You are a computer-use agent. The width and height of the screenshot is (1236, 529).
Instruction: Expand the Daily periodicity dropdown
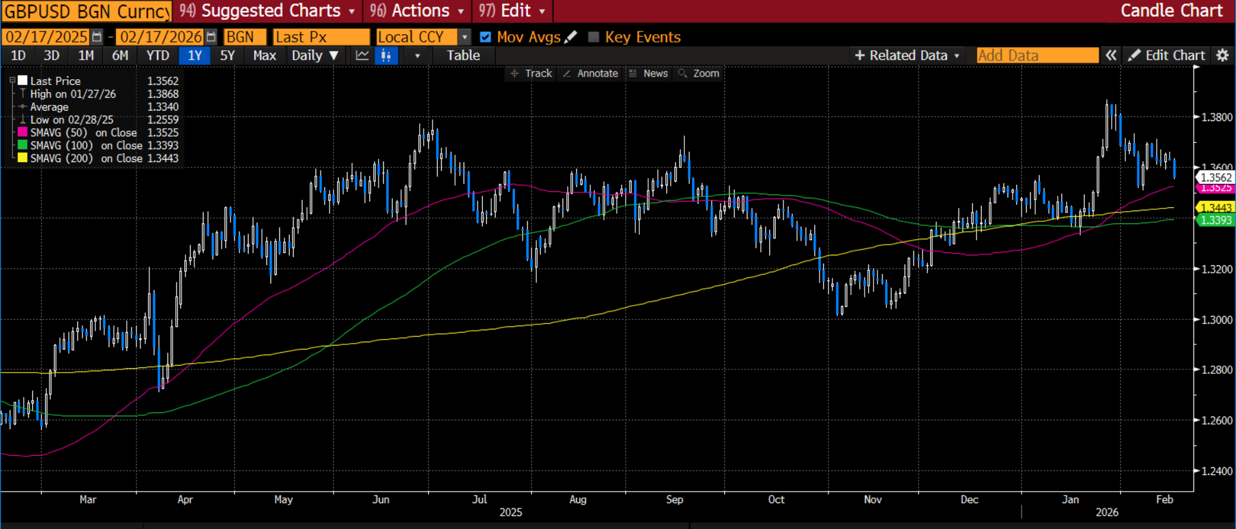(315, 56)
